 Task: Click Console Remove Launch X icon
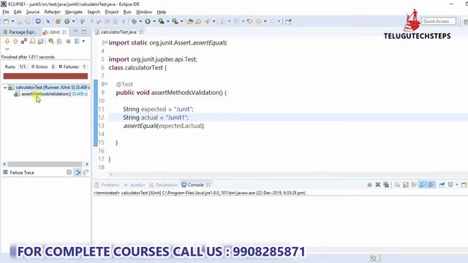click(x=377, y=185)
